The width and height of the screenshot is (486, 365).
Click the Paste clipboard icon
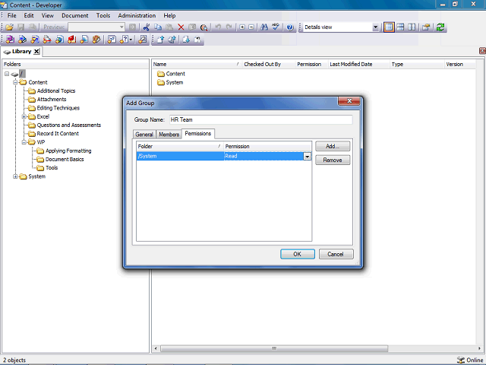coord(169,27)
